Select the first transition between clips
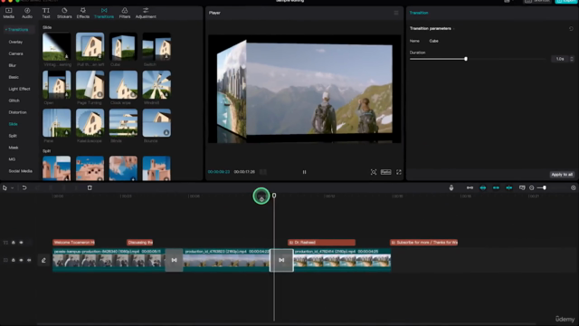The width and height of the screenshot is (579, 326). (174, 260)
